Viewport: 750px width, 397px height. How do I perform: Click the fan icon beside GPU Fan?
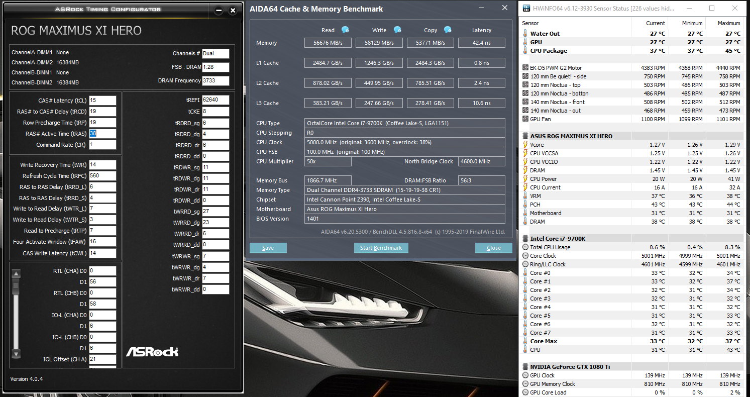[525, 119]
